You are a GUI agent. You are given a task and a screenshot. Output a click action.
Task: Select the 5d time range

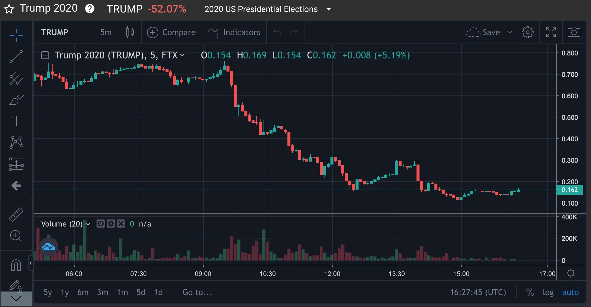point(141,292)
